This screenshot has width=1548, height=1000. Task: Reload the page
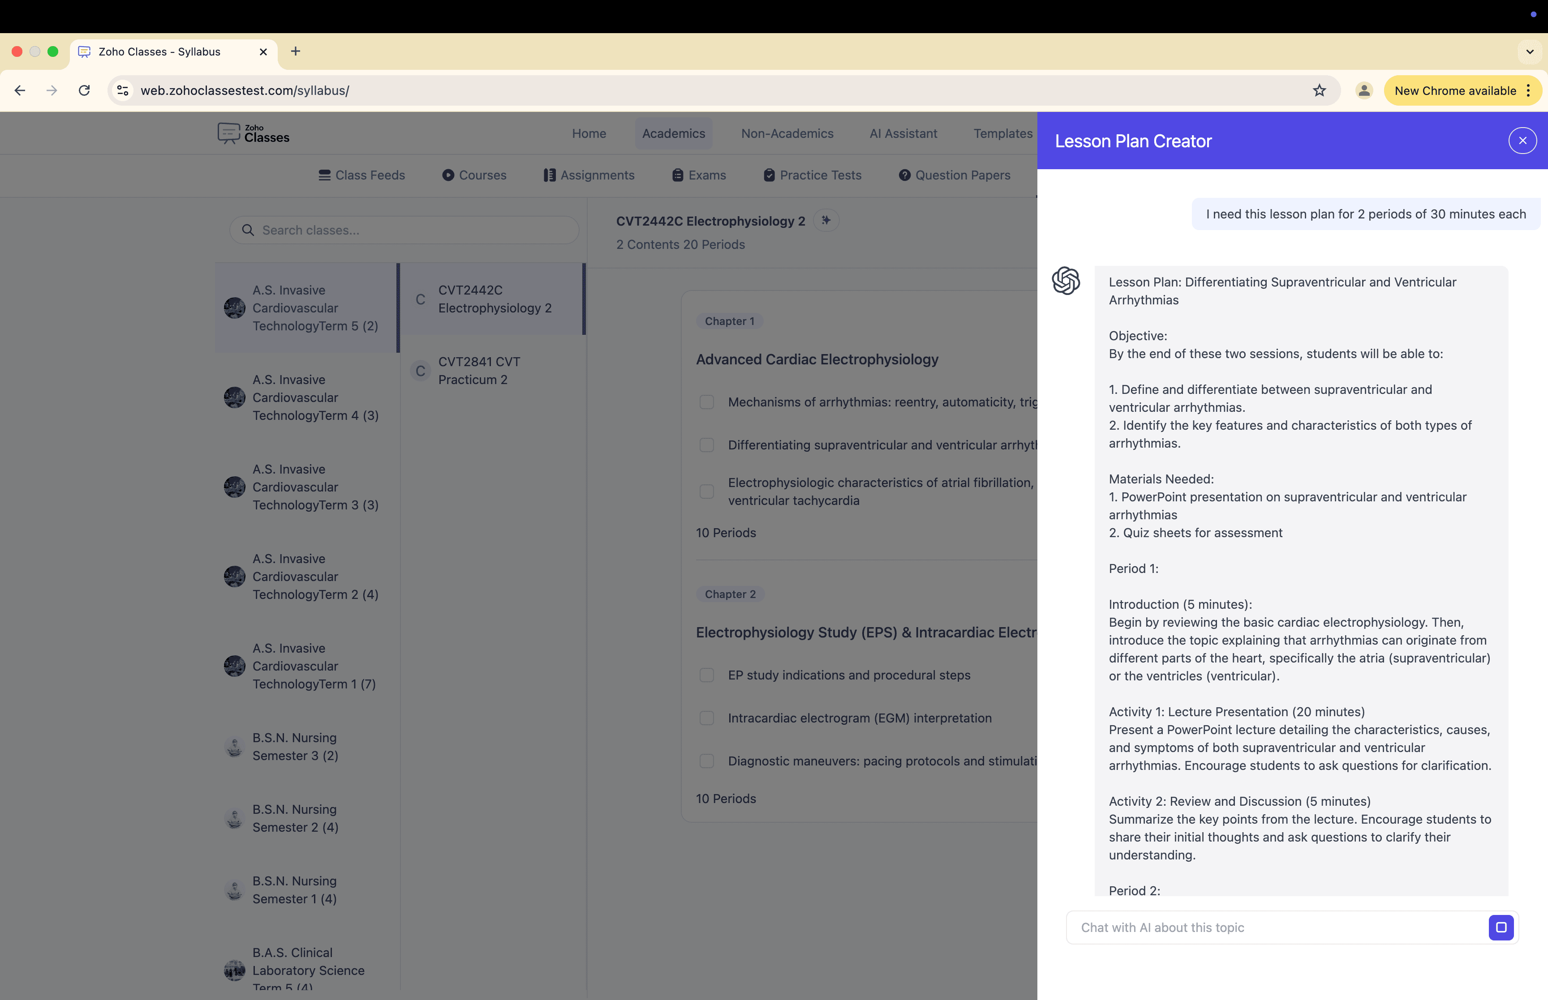click(84, 90)
